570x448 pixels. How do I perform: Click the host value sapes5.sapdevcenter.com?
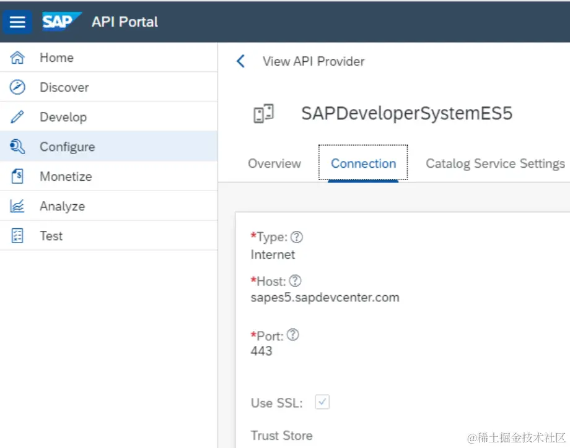pyautogui.click(x=325, y=297)
